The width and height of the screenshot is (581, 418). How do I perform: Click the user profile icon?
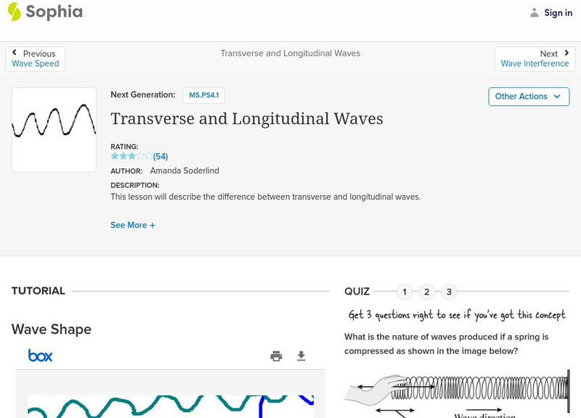coord(535,12)
